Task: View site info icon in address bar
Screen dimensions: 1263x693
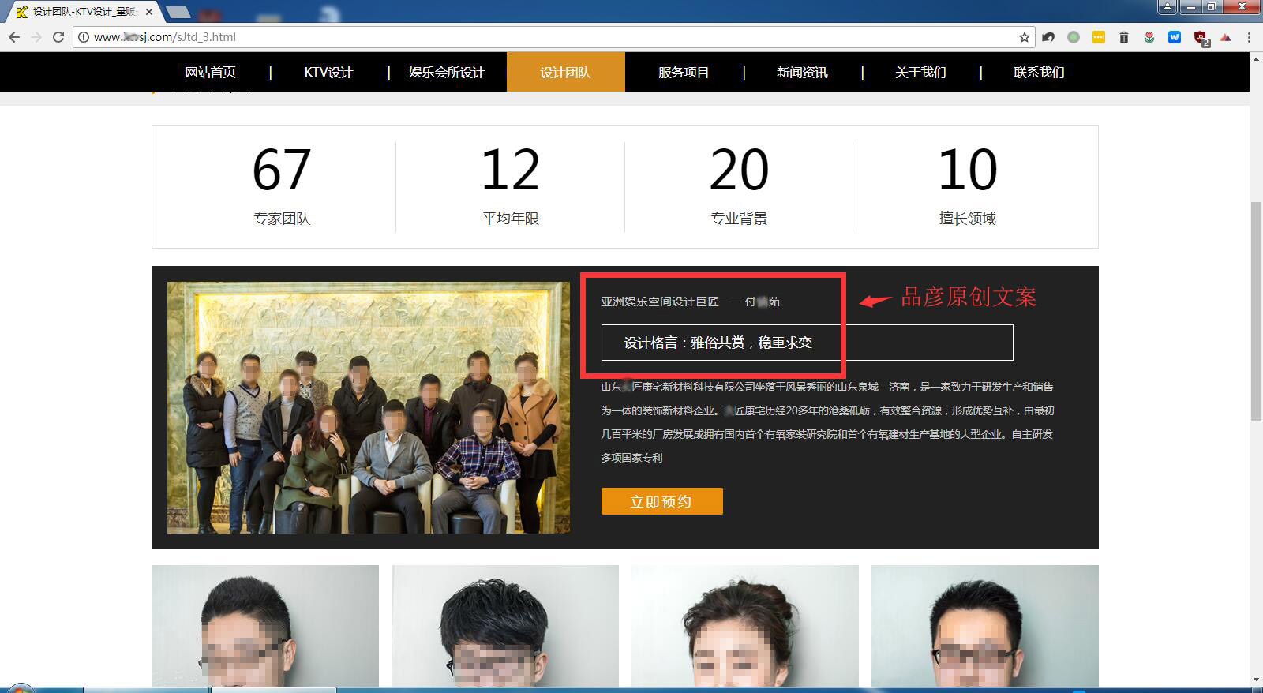Action: [x=84, y=37]
